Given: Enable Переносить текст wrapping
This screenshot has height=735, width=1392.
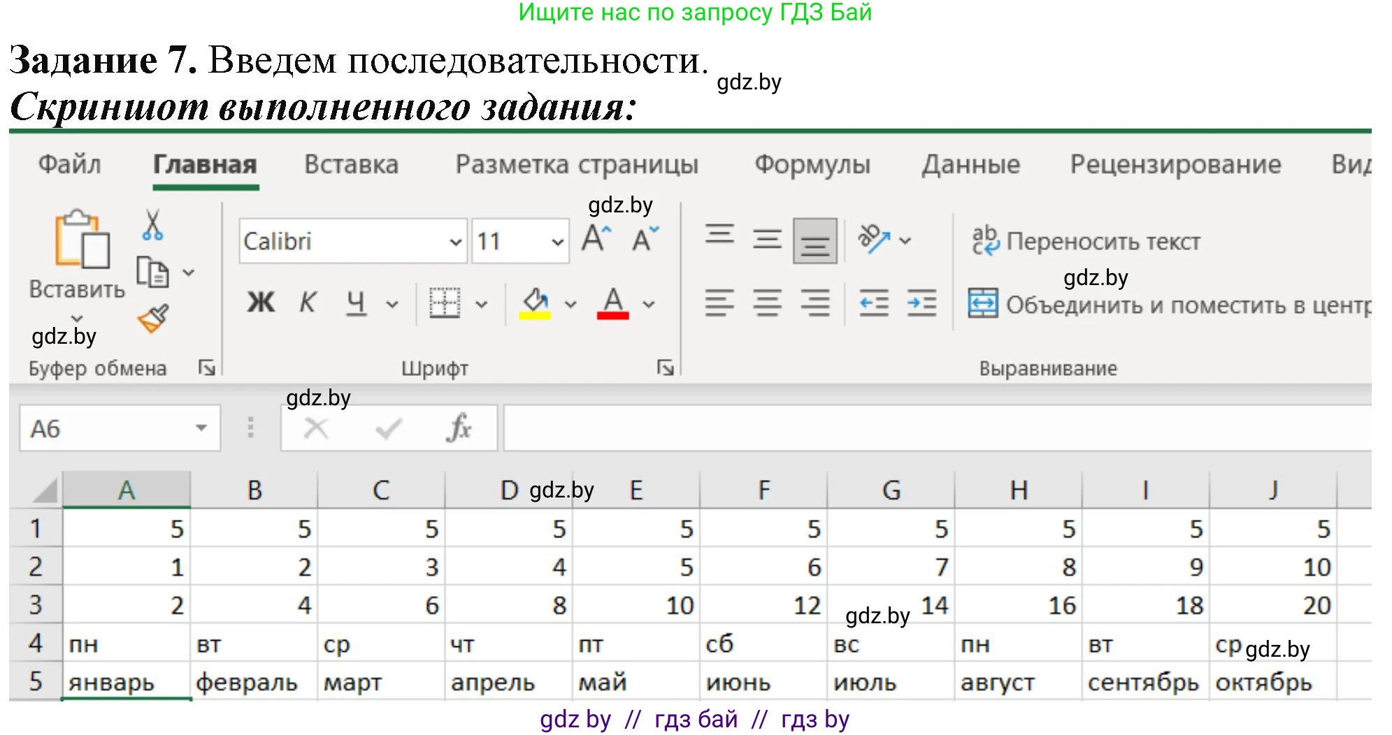Looking at the screenshot, I should click(1088, 240).
